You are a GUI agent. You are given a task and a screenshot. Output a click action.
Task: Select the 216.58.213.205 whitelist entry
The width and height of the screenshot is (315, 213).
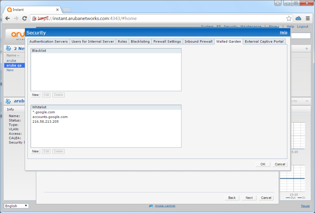[x=45, y=121]
